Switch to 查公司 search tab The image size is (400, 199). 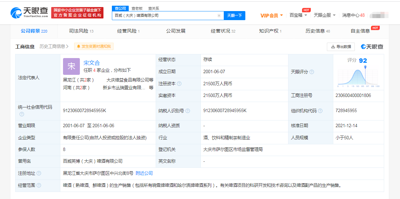[120, 8]
